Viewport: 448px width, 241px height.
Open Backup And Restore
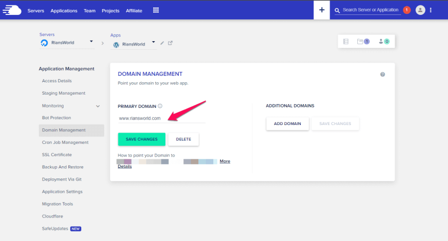pos(62,167)
